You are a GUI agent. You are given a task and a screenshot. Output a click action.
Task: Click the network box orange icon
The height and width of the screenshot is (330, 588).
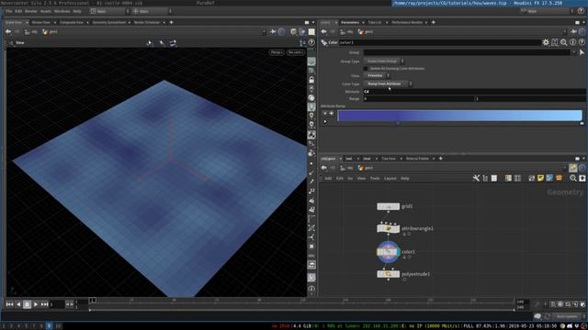coord(559,179)
